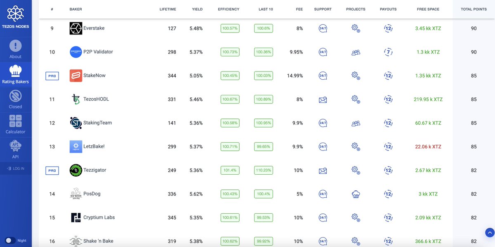Viewport: 495px width, 247px height.
Task: Sort by FREE SPACE column header
Action: [428, 9]
